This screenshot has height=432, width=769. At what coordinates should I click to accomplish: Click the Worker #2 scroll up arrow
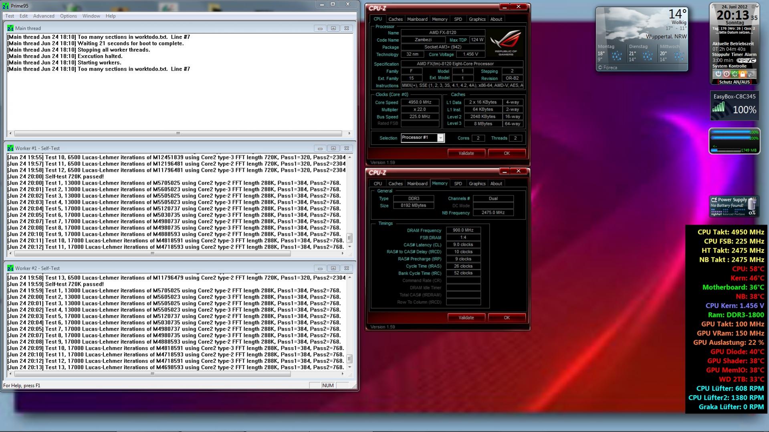pos(350,277)
